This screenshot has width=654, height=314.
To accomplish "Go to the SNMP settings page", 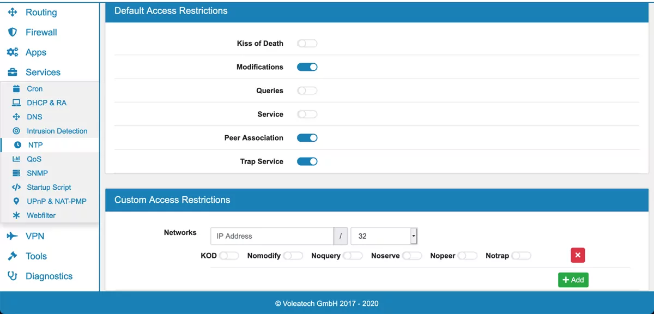I will pyautogui.click(x=37, y=173).
